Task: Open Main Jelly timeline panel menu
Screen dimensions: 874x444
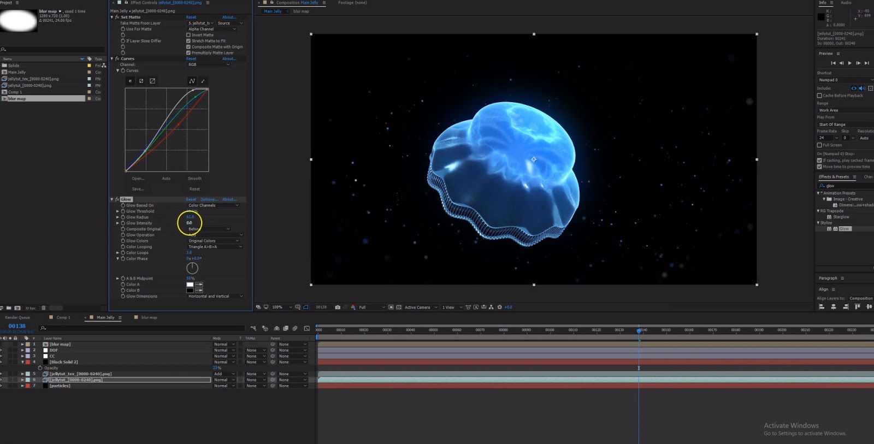Action: (120, 317)
